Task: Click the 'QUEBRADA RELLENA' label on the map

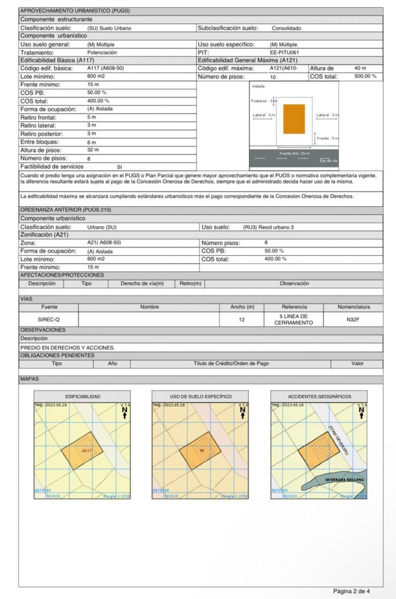Action: coord(345,479)
